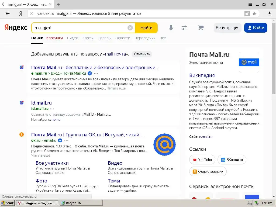Click the scrollbar down arrow
Viewport: 276px width, 207px height.
[274, 196]
